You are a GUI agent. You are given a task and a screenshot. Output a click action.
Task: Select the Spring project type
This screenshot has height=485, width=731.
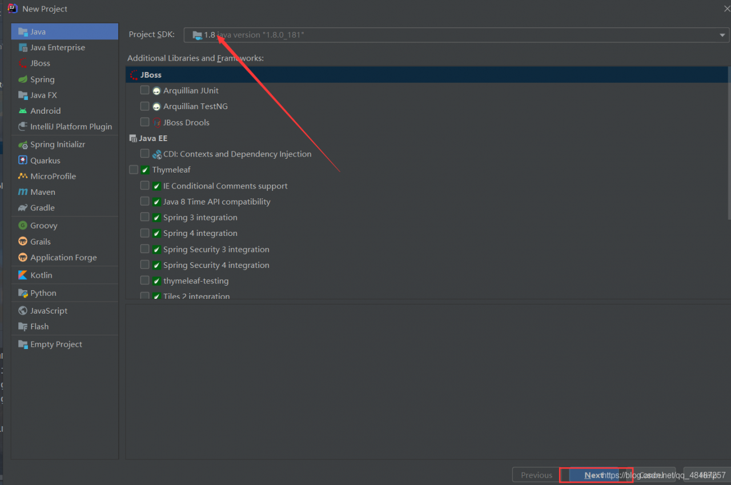click(x=65, y=79)
